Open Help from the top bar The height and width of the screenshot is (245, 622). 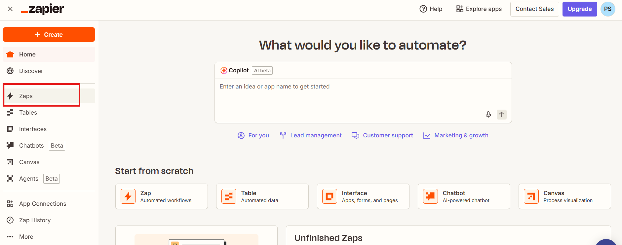(x=431, y=9)
